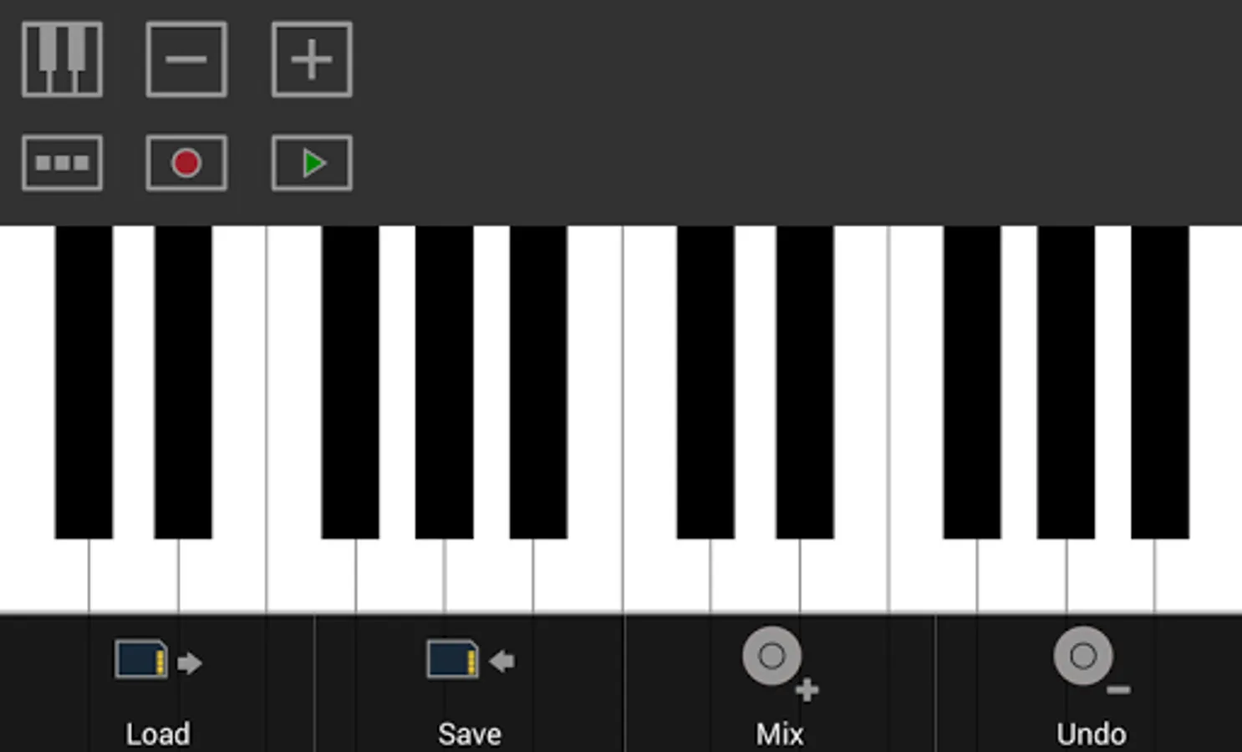The height and width of the screenshot is (752, 1242).
Task: Play the rightmost black piano key
Action: (x=1160, y=382)
